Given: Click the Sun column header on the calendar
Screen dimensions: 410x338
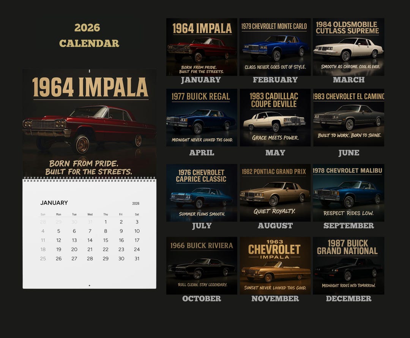Looking at the screenshot, I should pos(43,214).
